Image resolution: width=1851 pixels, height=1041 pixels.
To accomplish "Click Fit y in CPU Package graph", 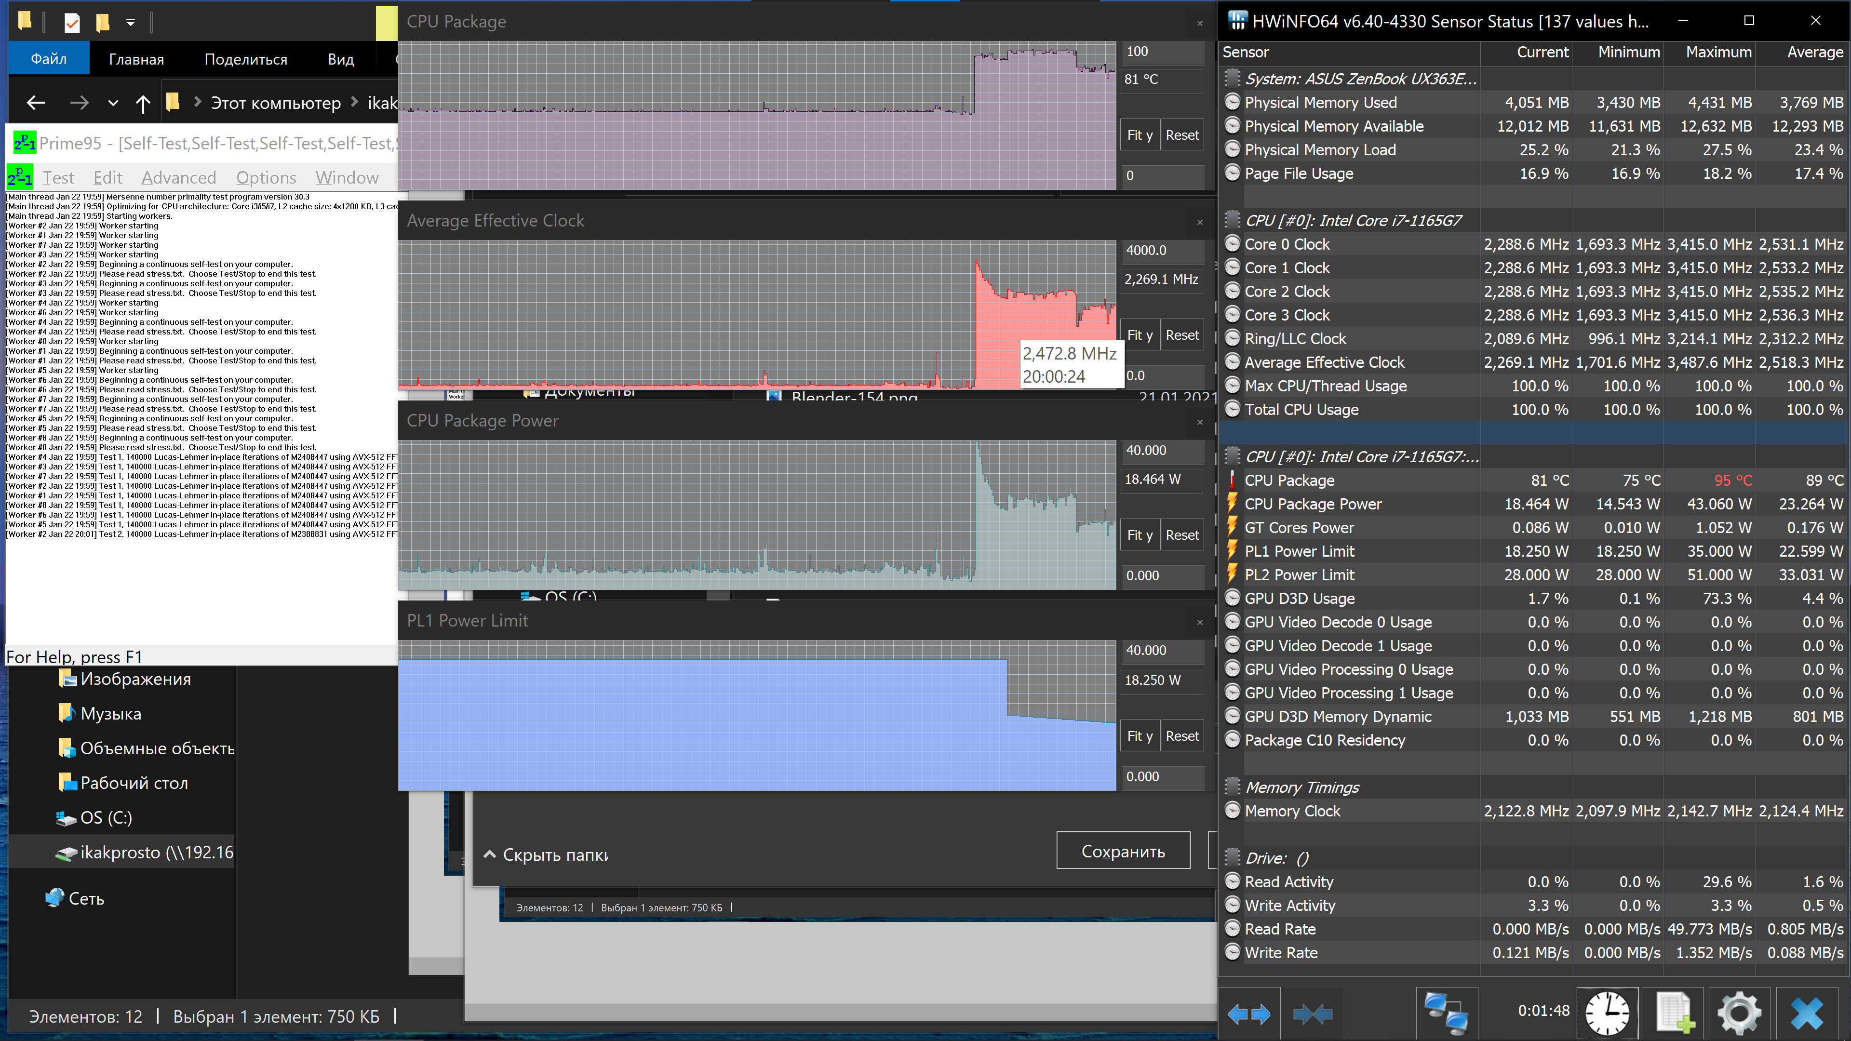I will click(1140, 135).
